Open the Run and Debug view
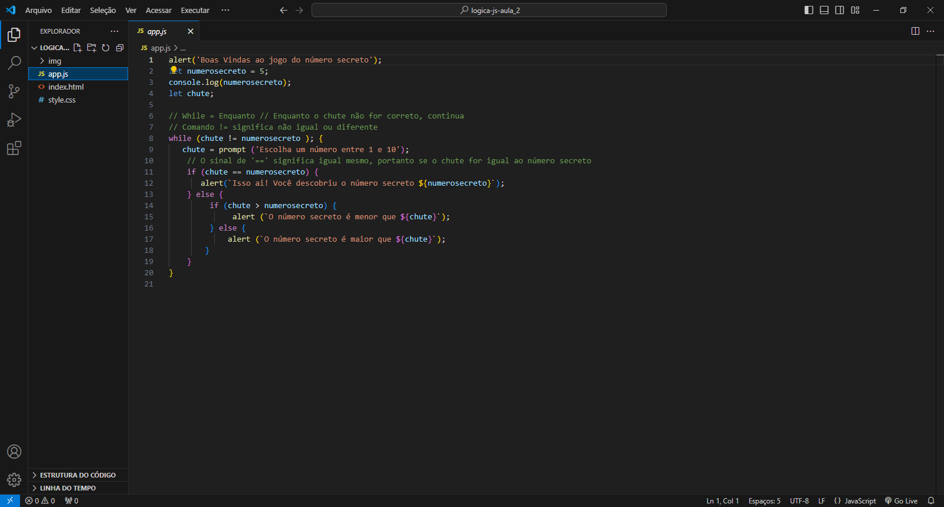944x507 pixels. 14,120
